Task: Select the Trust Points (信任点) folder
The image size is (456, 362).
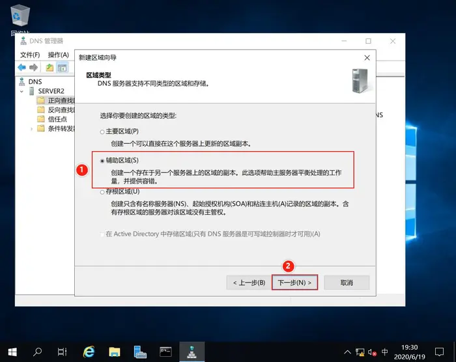Action: click(x=57, y=119)
